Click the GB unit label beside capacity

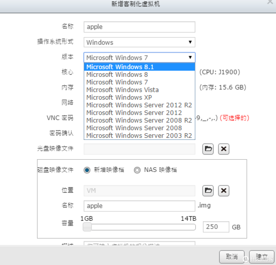click(236, 227)
